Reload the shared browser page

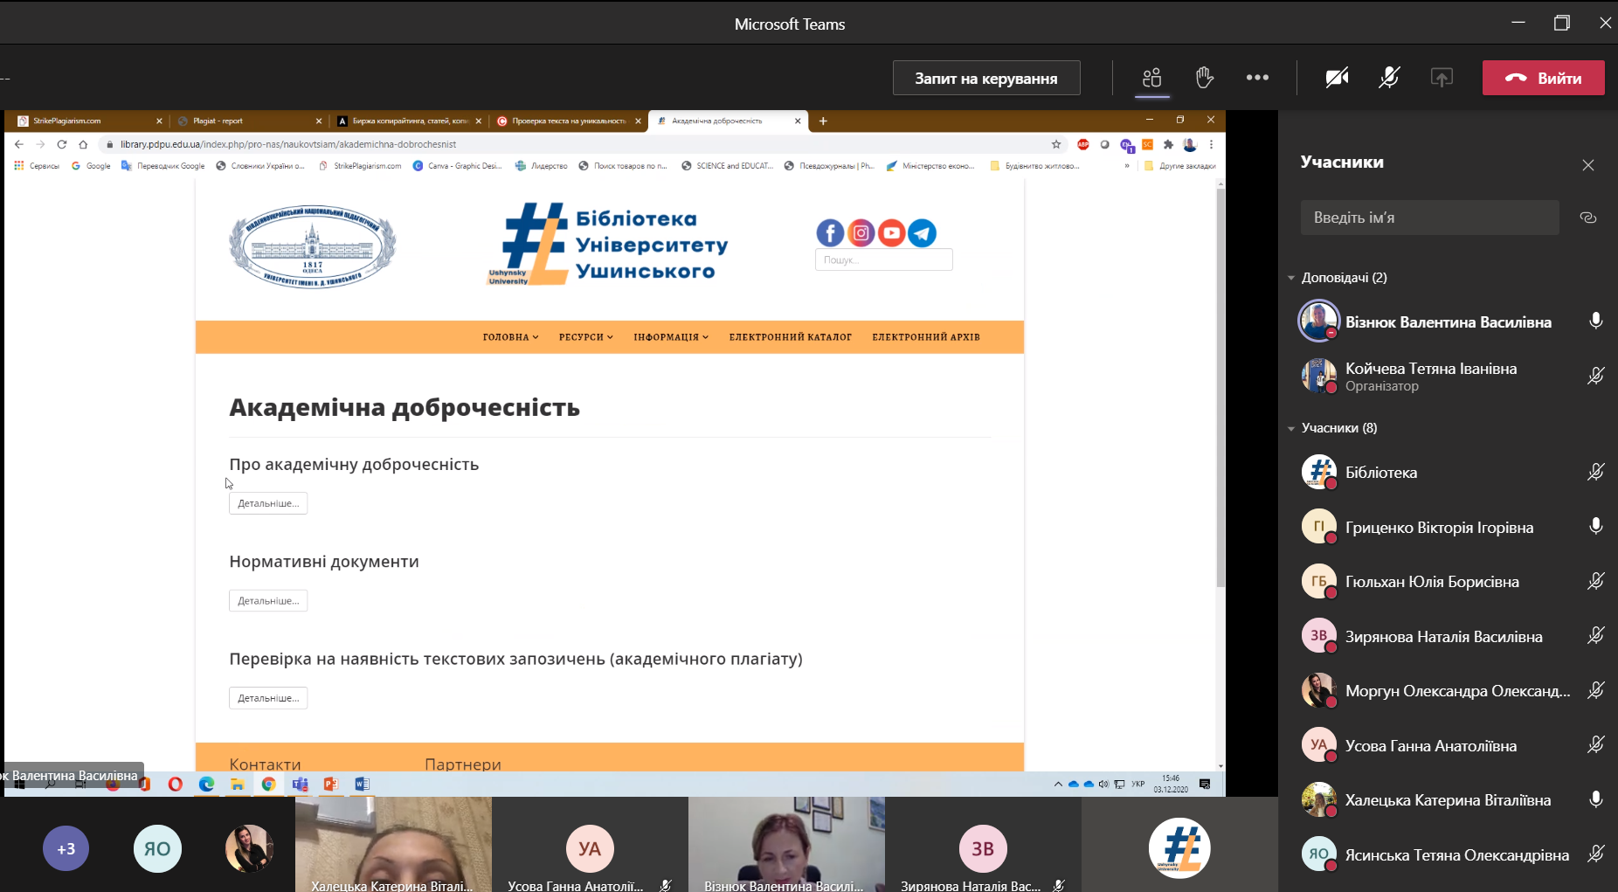[61, 144]
